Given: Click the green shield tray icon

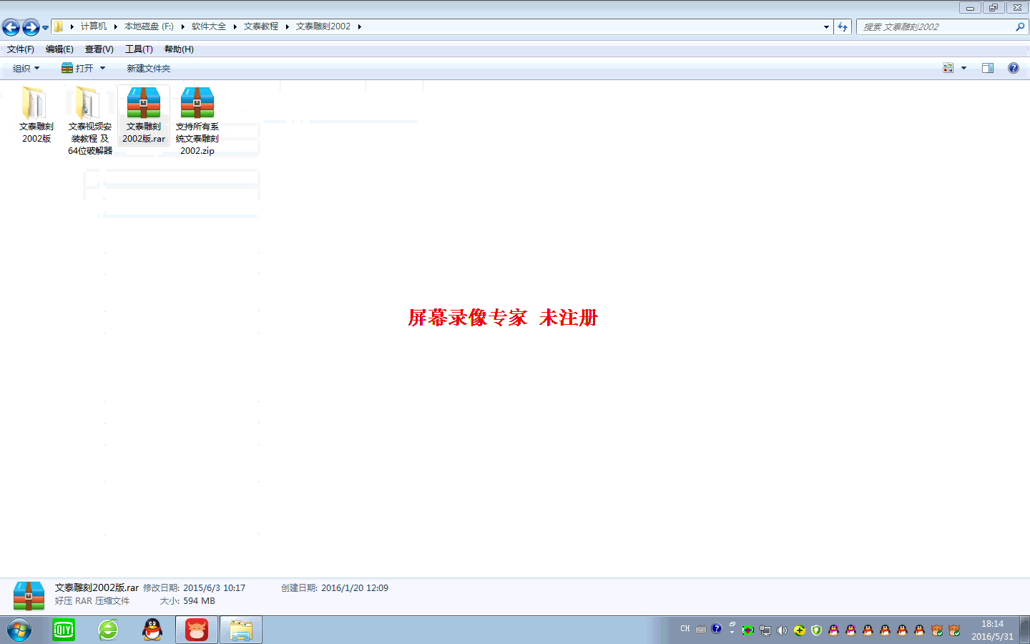Looking at the screenshot, I should coord(816,630).
